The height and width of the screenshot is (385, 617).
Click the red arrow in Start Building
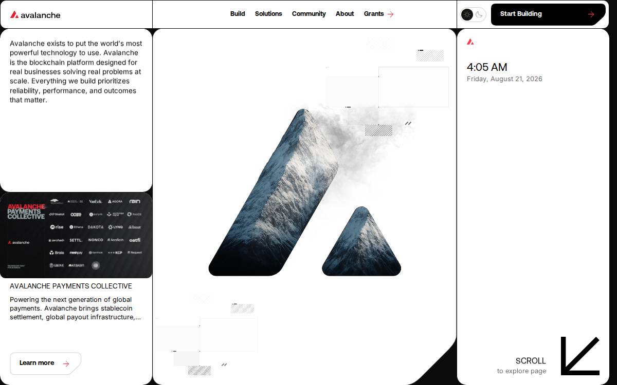(591, 14)
